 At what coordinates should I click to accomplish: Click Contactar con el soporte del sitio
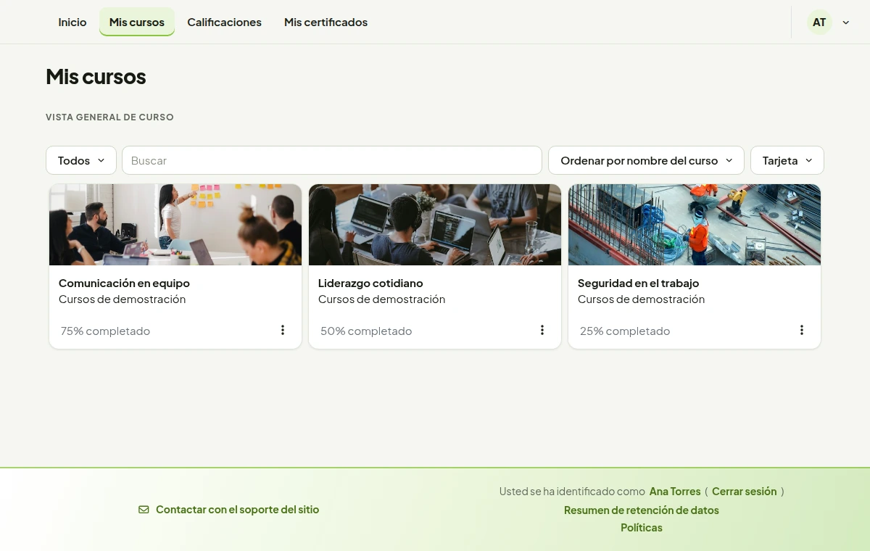point(237,510)
